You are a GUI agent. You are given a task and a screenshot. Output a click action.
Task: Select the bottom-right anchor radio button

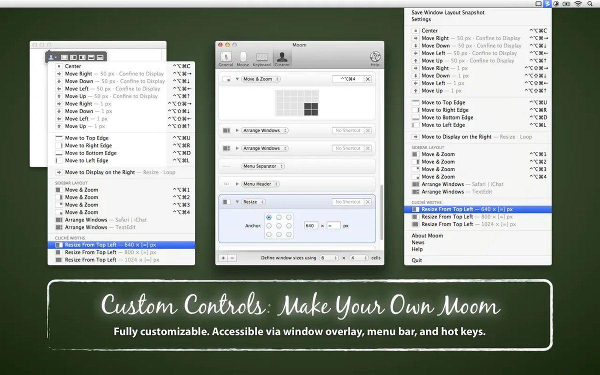[x=288, y=234]
